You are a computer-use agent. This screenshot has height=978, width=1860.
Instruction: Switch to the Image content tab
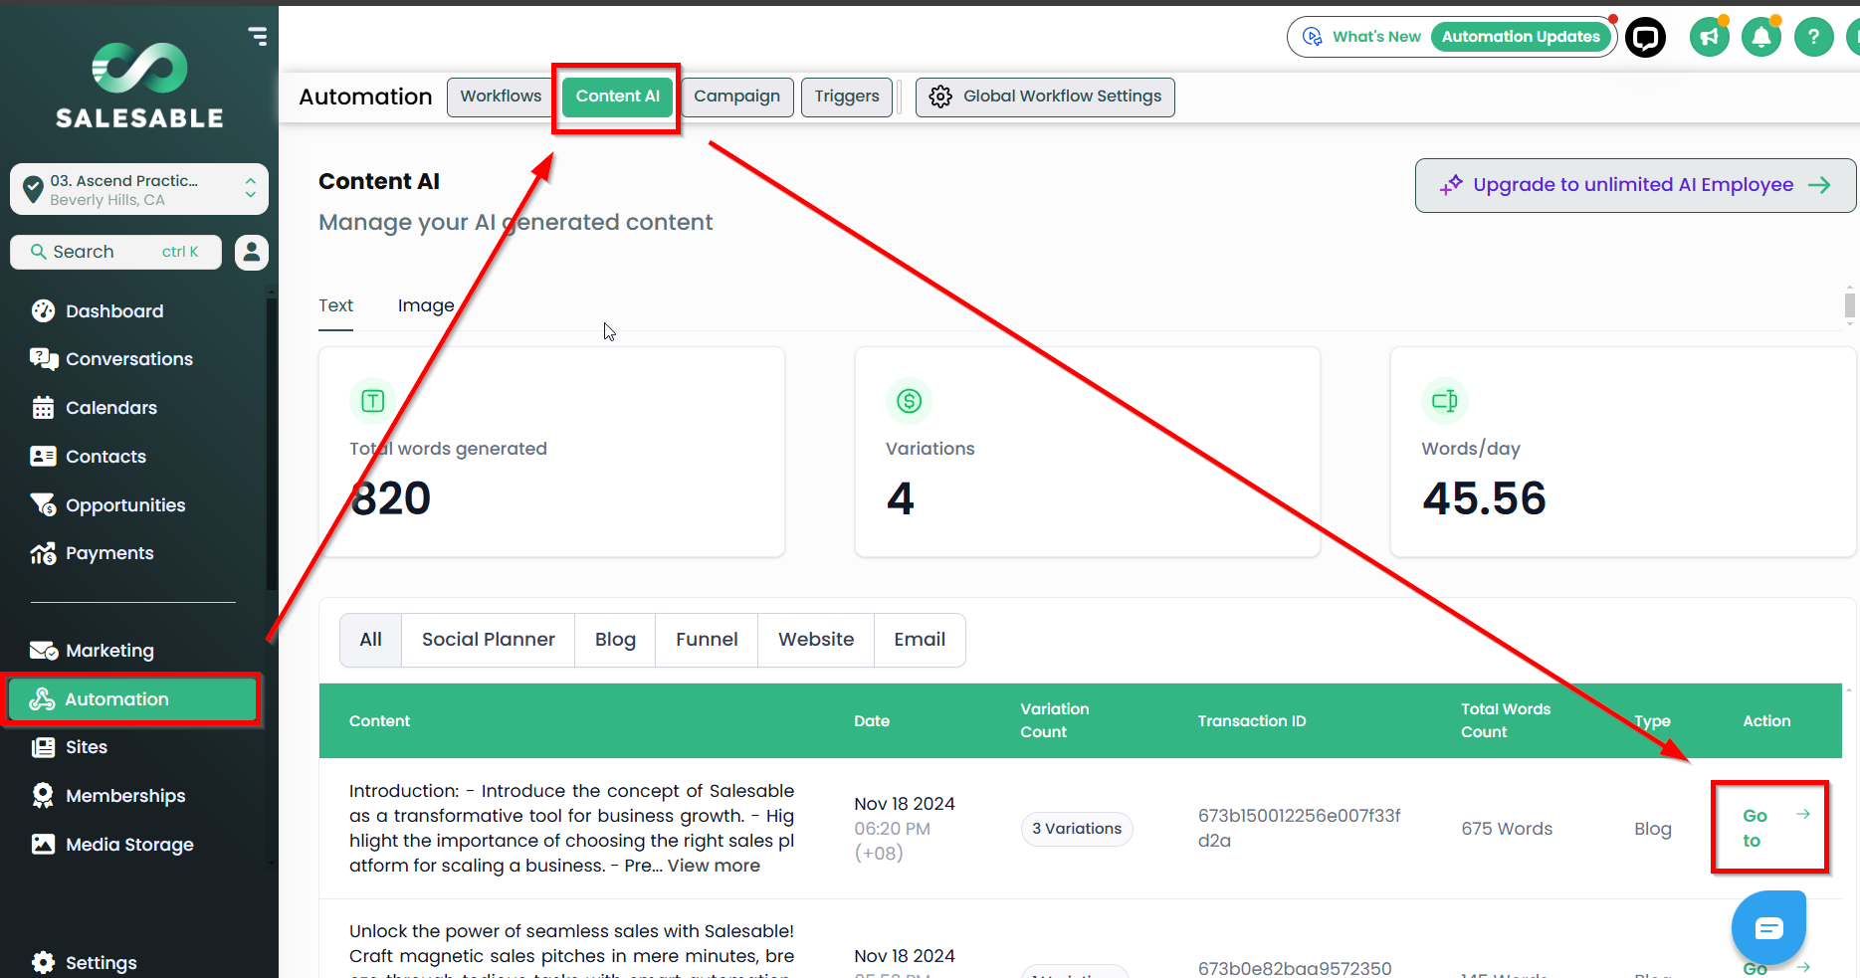(x=426, y=306)
